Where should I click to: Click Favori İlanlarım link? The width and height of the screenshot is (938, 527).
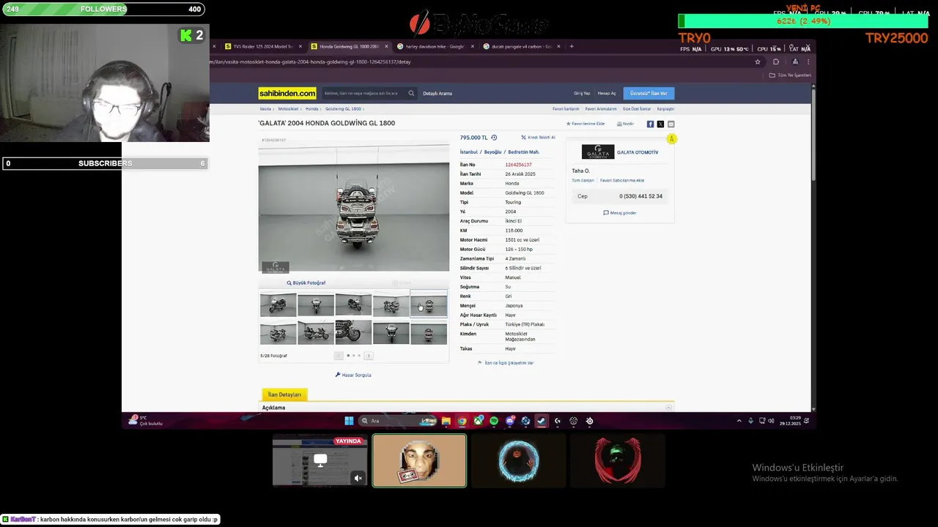pos(566,109)
